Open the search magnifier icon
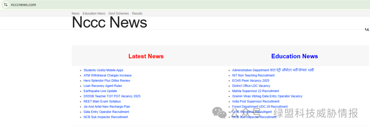370x128 pixels. click(x=367, y=29)
